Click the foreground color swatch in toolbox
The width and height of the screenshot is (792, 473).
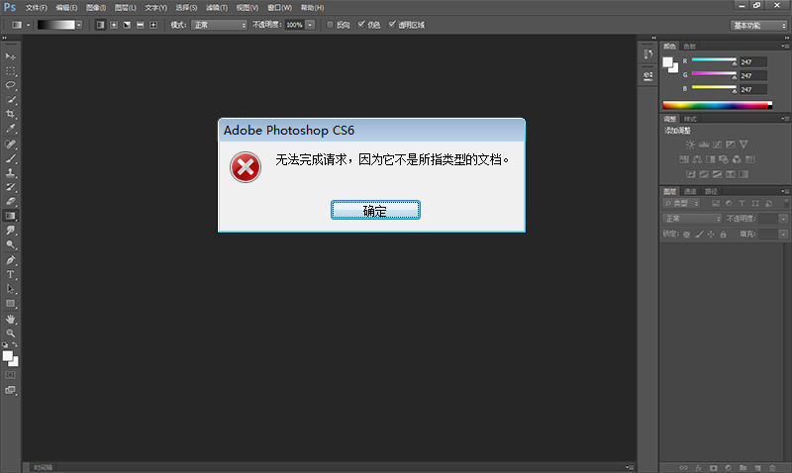[8, 356]
